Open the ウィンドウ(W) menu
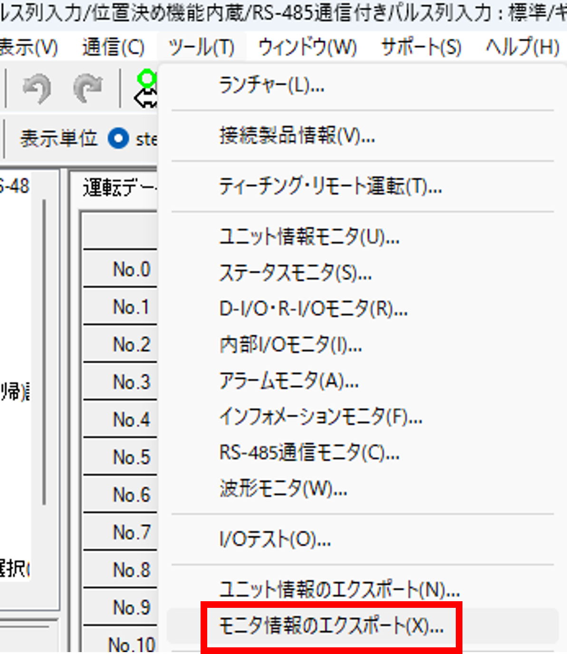The width and height of the screenshot is (567, 654). pyautogui.click(x=308, y=47)
